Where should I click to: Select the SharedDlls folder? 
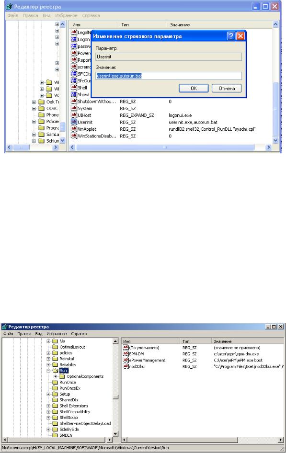click(x=69, y=400)
